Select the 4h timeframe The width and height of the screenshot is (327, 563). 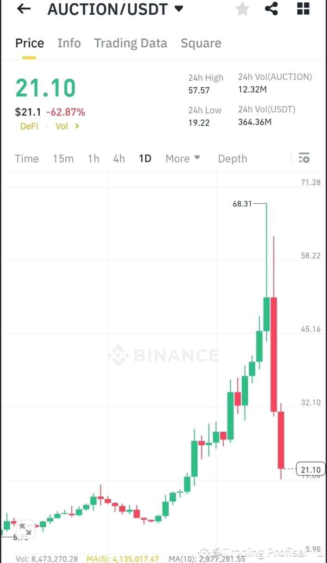click(119, 158)
